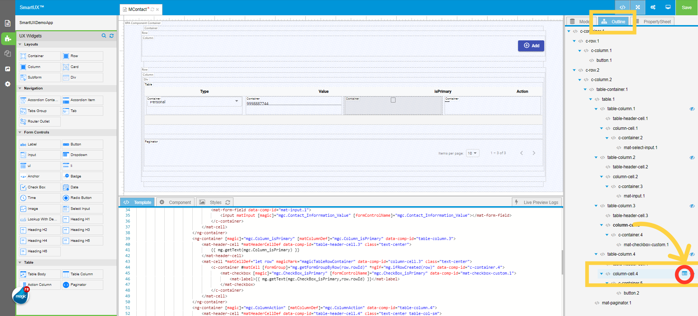Pick the Subform widget
The width and height of the screenshot is (698, 316).
(40, 77)
